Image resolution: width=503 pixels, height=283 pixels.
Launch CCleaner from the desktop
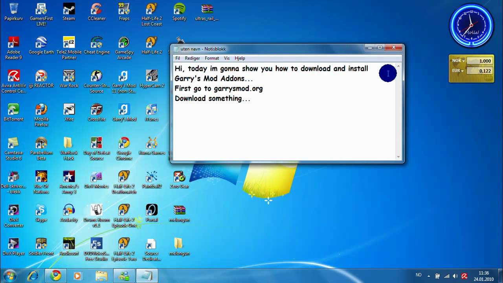point(96,12)
